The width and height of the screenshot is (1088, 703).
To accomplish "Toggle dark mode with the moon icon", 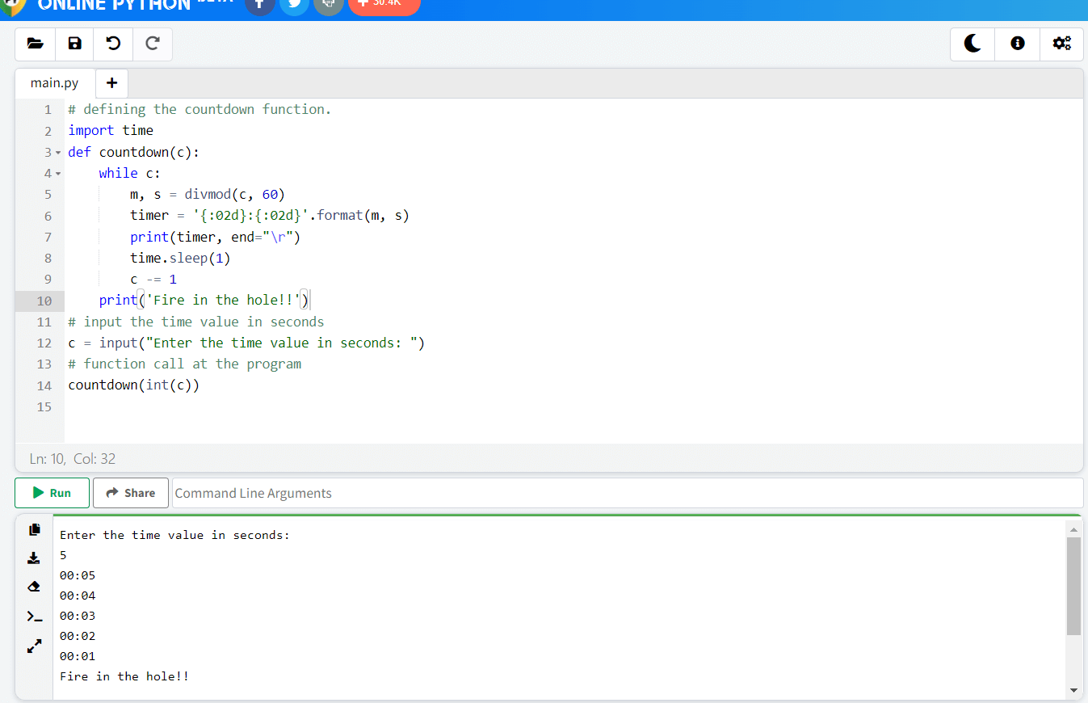I will pos(972,44).
